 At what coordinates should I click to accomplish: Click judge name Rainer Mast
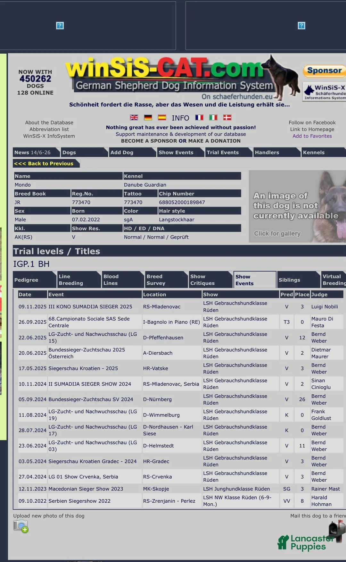326,489
